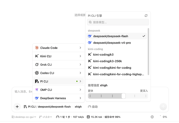This screenshot has height=123, width=179.
Task: Select kimi-coding/k3-256k model
Action: click(x=117, y=61)
